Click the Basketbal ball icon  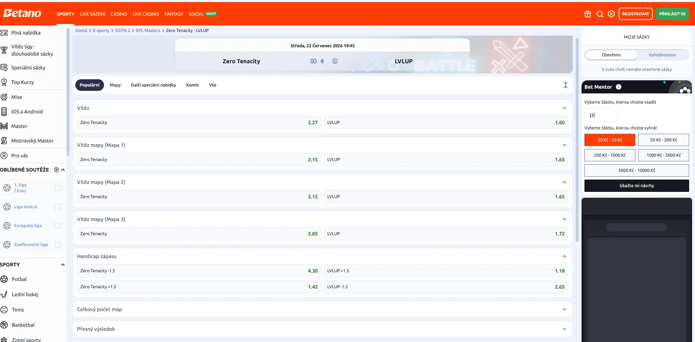click(4, 325)
